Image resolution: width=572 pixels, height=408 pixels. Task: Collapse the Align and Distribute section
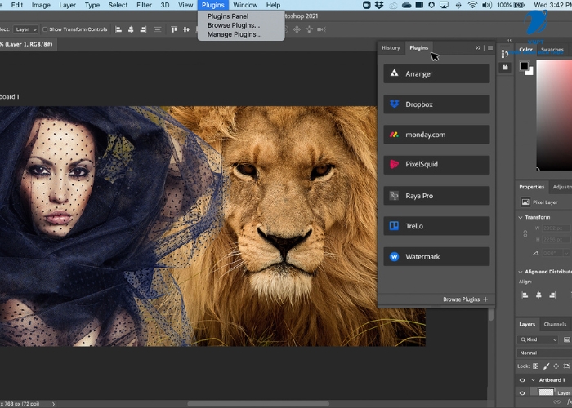521,272
